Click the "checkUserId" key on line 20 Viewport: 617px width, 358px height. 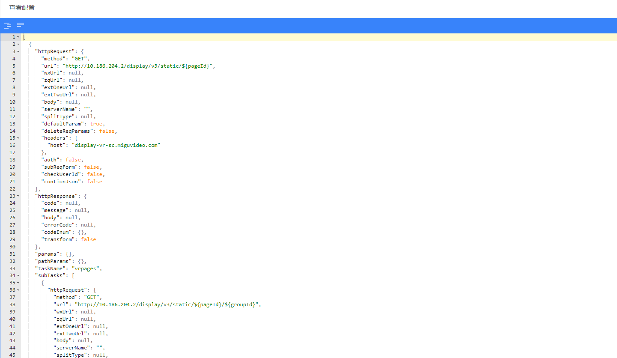(61, 174)
